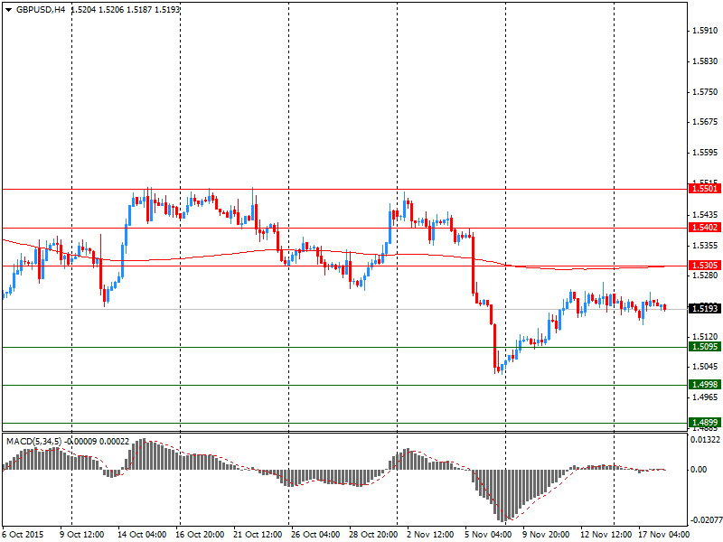Select the 2 Nov 12:00 time label
723x542 pixels.
[x=430, y=535]
